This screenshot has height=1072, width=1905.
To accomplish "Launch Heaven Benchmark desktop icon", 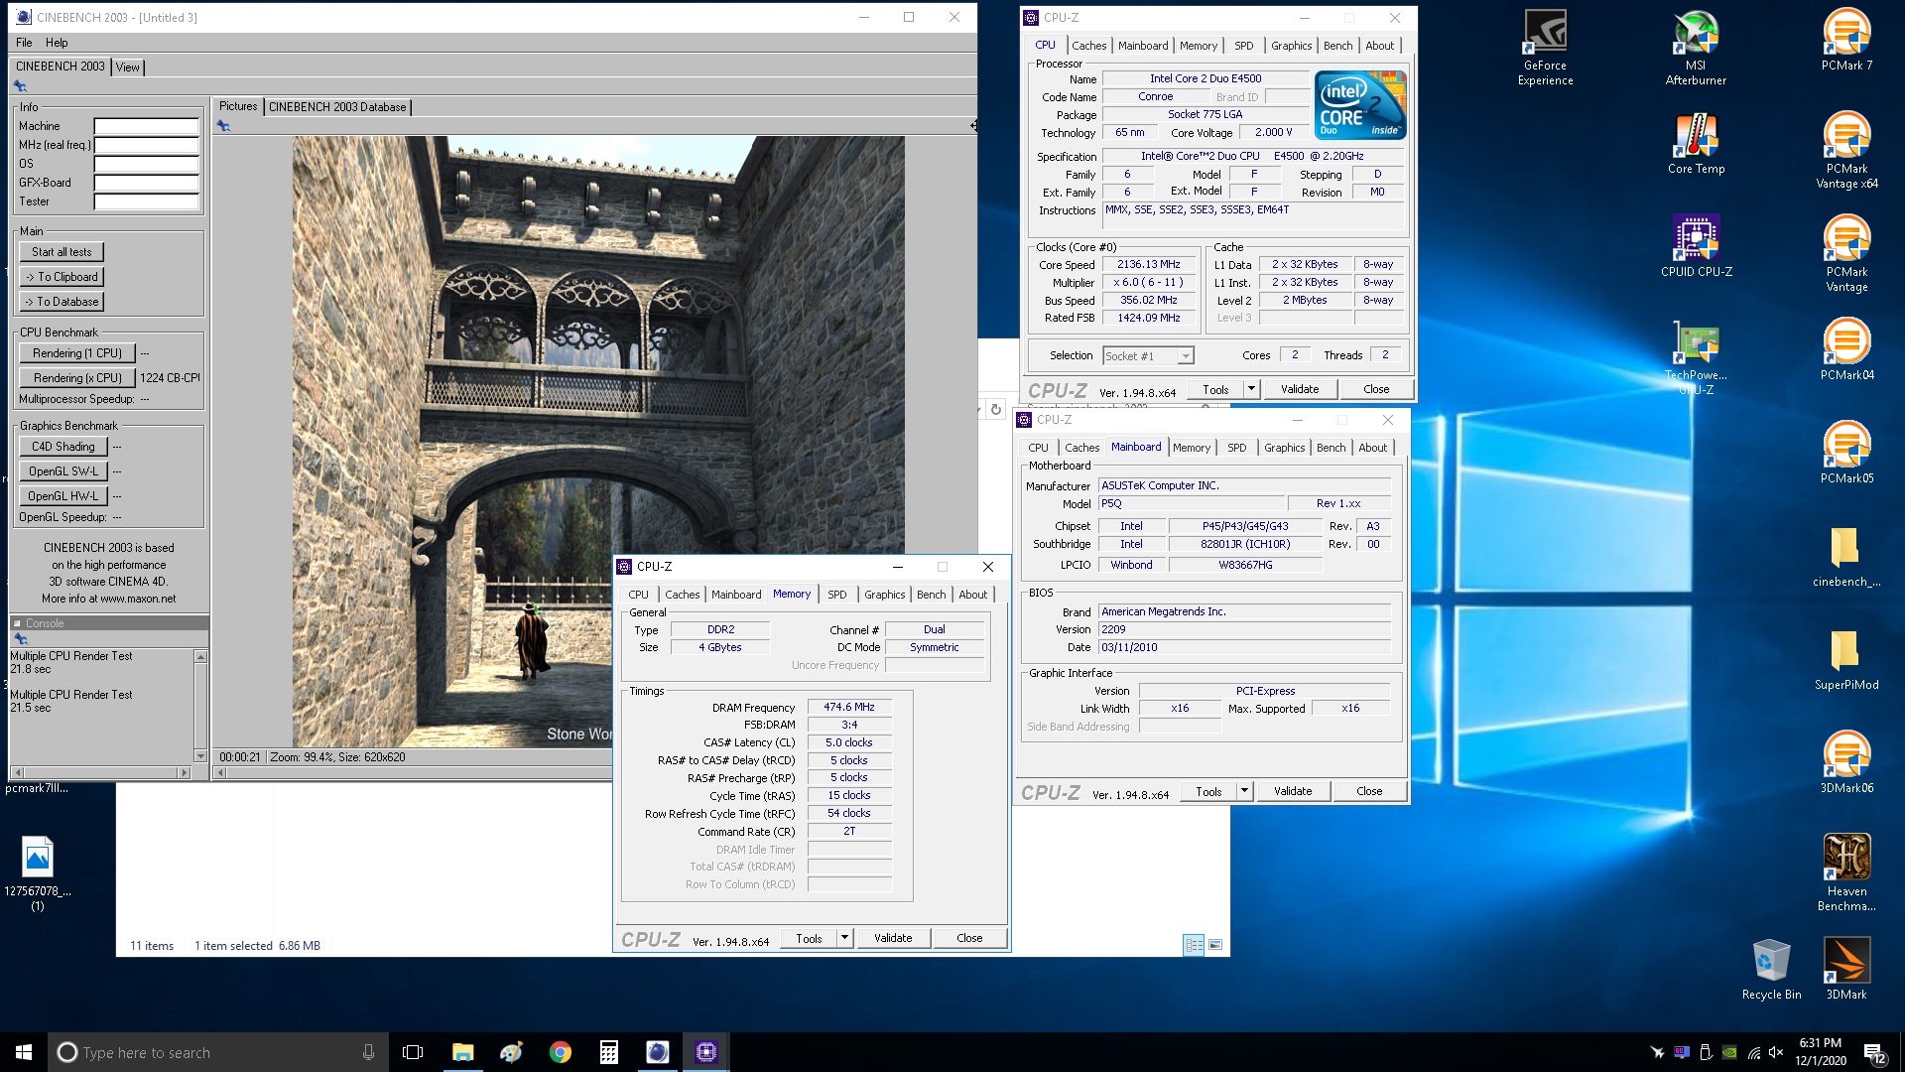I will 1846,873.
